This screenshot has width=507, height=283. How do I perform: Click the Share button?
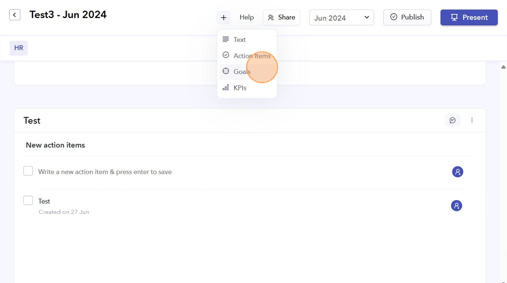pos(281,18)
